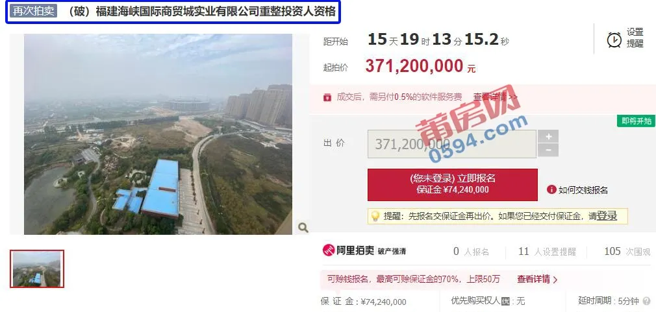Click the 立即报名 registration button
Screen dimensions: 656x312
(x=452, y=184)
